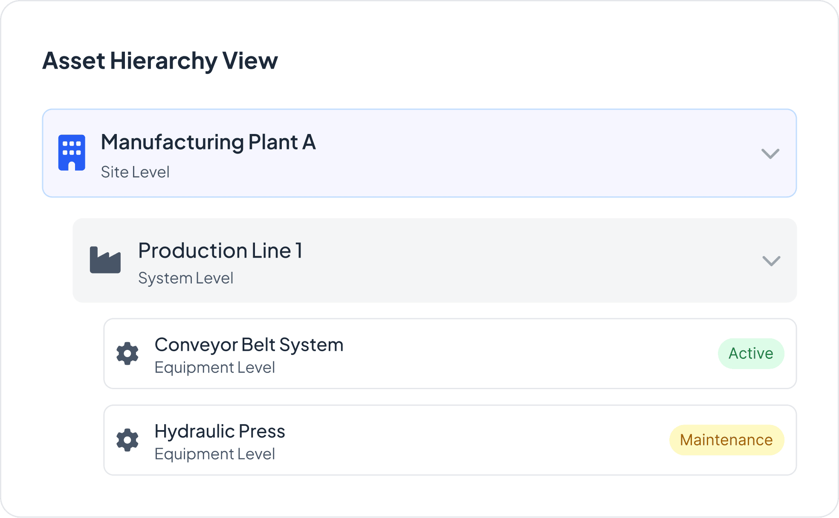Click the Asset Hierarchy View heading
The height and width of the screenshot is (518, 839).
160,61
